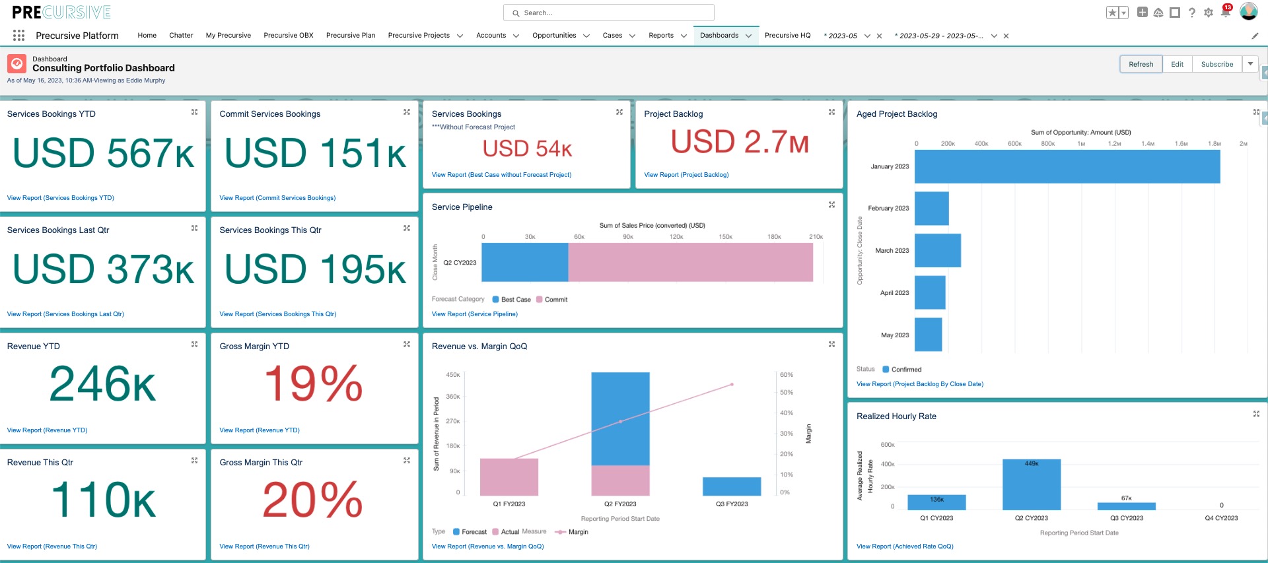Open View Report (Commit Services Bookings) link

tap(277, 198)
